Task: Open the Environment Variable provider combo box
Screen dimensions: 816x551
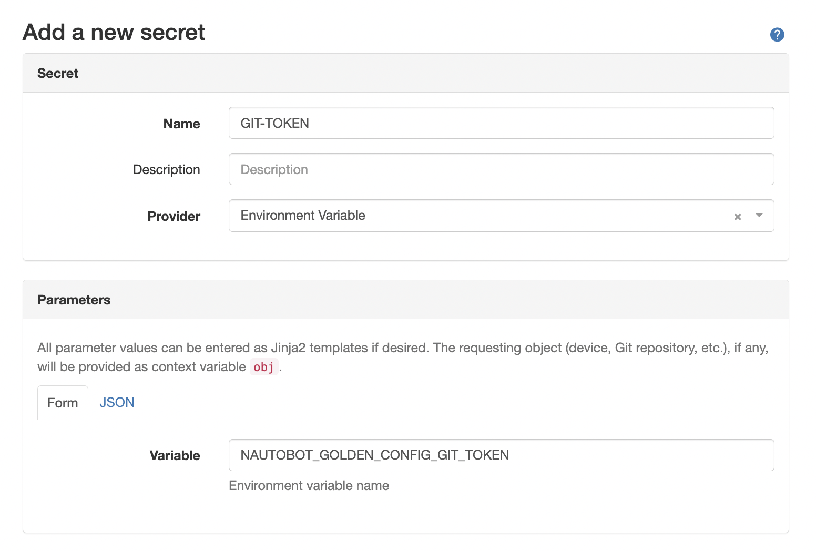Action: (x=501, y=216)
